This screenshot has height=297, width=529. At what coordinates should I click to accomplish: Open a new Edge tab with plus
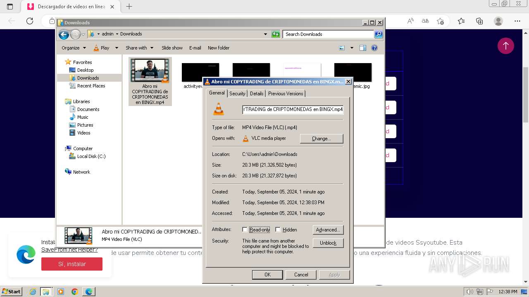pyautogui.click(x=129, y=7)
